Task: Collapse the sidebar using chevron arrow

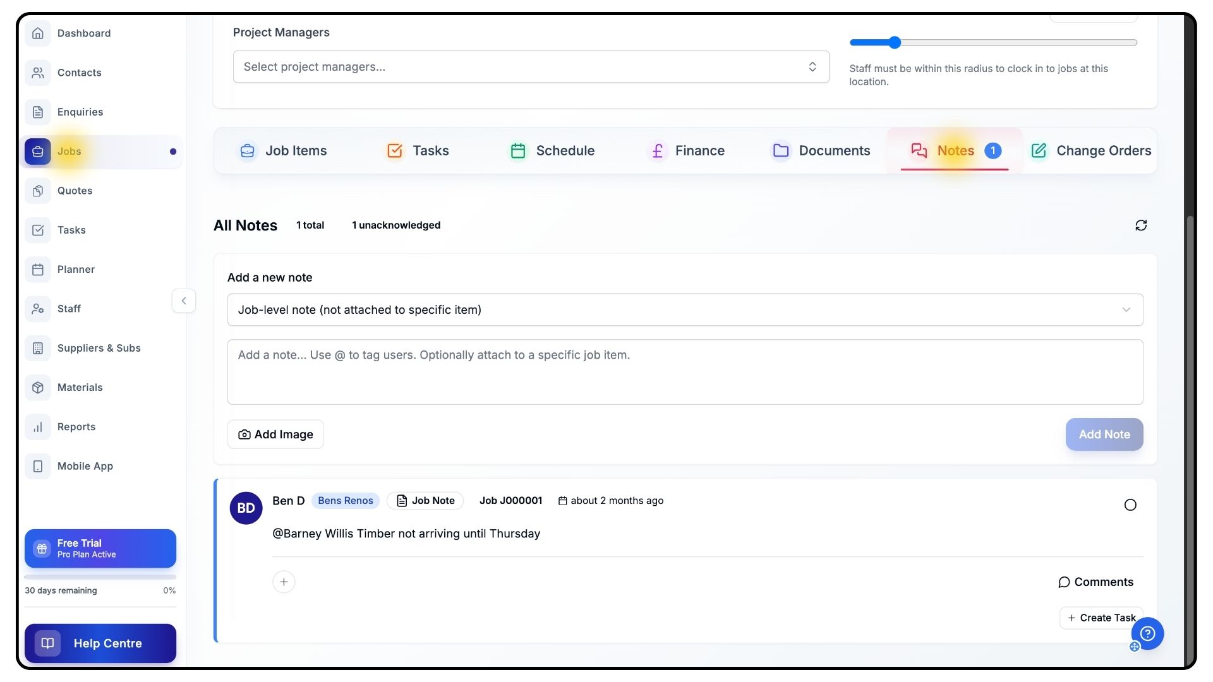Action: [184, 301]
